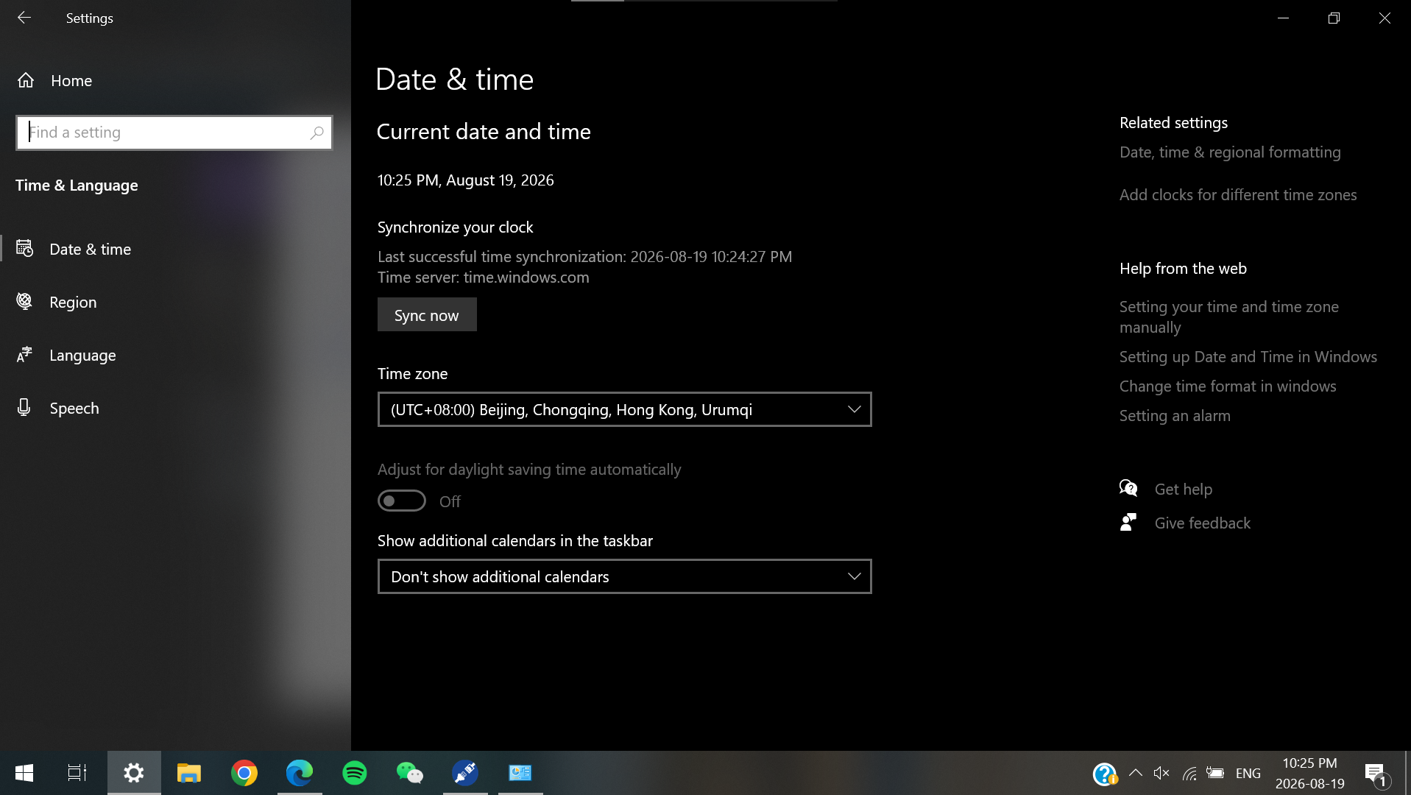Click Give feedback link
1411x795 pixels.
coord(1202,523)
